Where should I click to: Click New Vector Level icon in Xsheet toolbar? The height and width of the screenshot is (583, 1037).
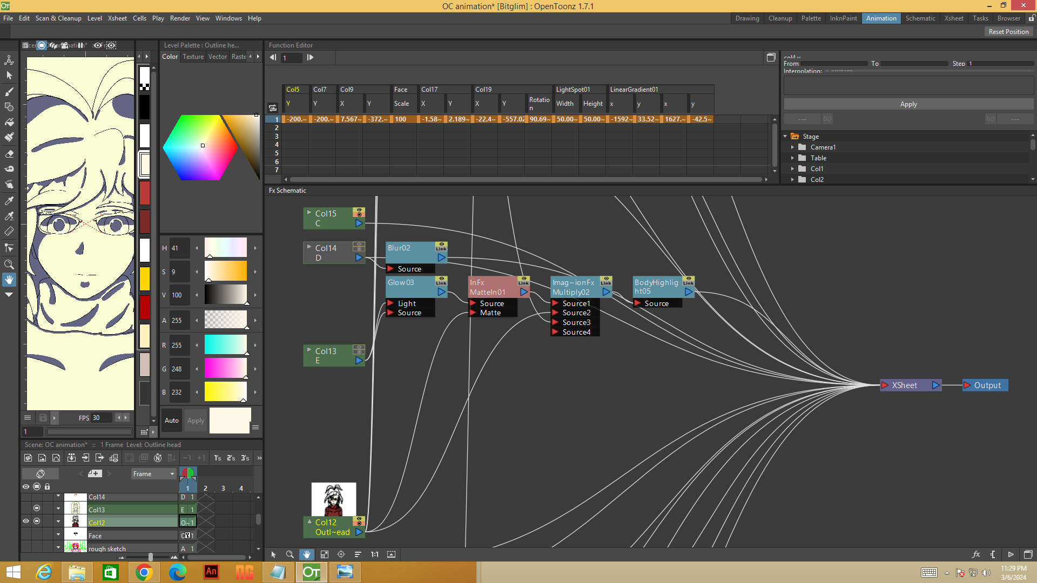[56, 458]
